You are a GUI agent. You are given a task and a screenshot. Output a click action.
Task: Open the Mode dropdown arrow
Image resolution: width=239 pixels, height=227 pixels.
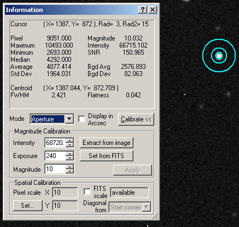69,119
